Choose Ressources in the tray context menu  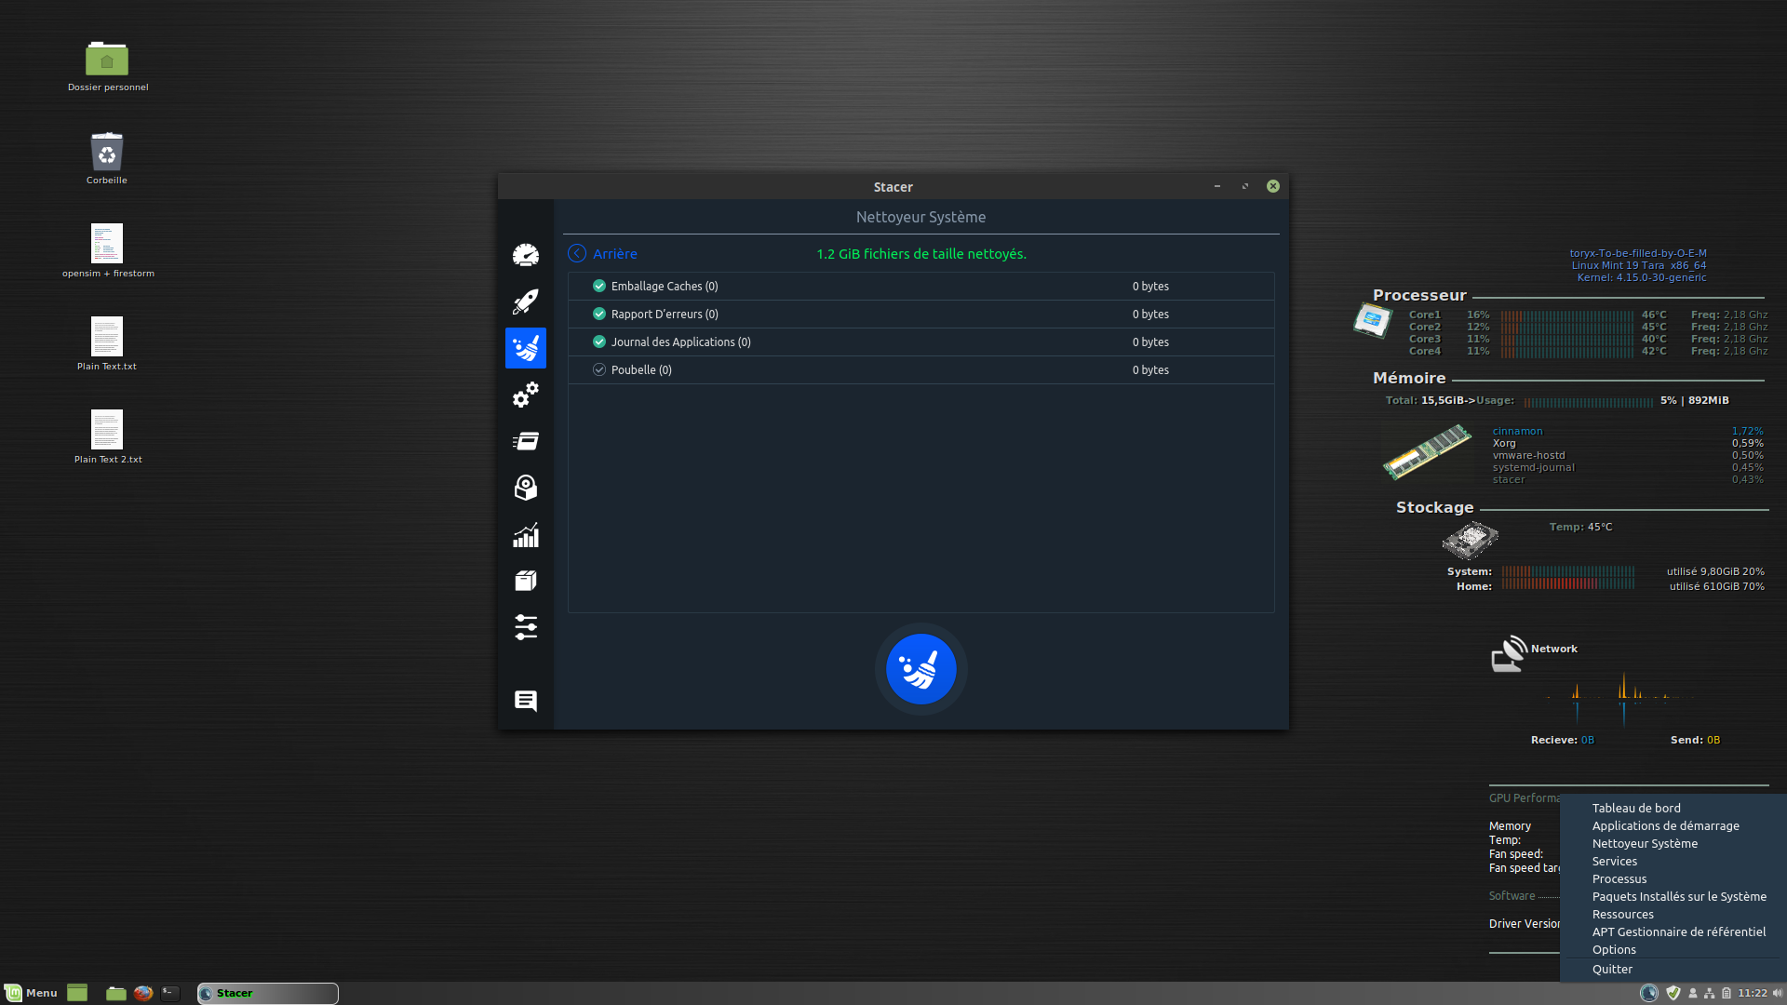point(1622,914)
